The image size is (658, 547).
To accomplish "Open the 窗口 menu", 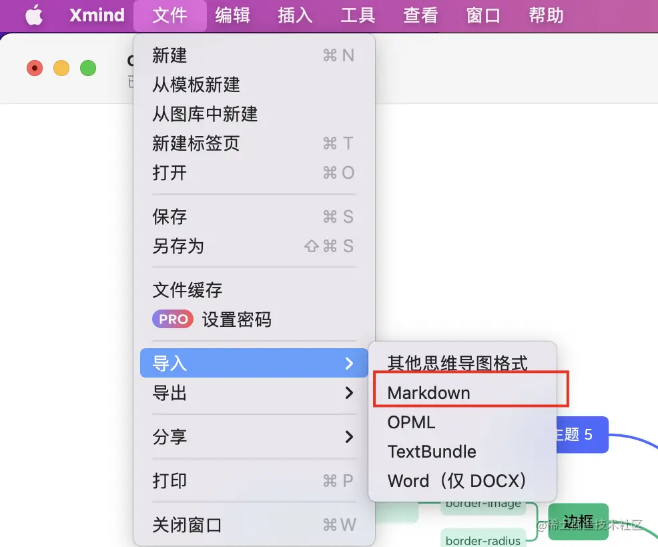I will [483, 15].
